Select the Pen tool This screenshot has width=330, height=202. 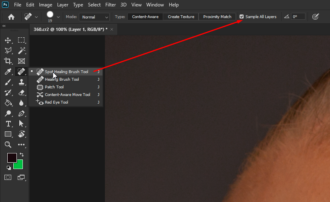(21, 113)
